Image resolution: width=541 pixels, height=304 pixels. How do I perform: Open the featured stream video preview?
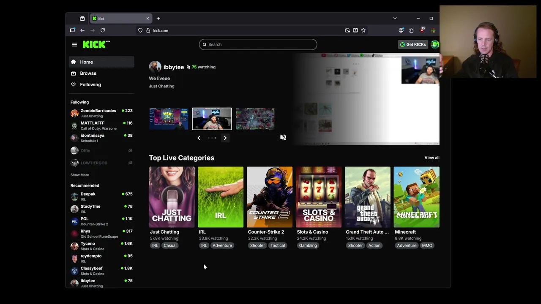[367, 99]
